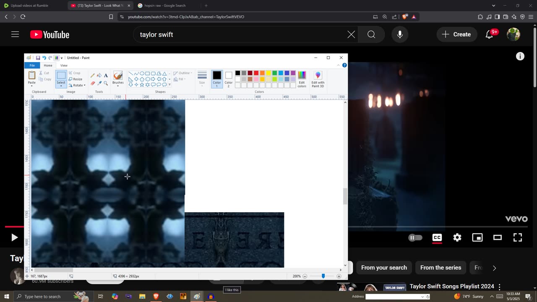Collapse the Paint ribbon
The height and width of the screenshot is (302, 537).
(339, 65)
